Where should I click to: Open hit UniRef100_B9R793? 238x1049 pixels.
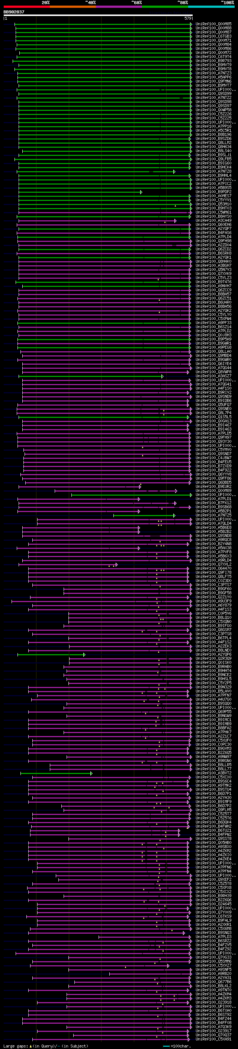click(213, 61)
